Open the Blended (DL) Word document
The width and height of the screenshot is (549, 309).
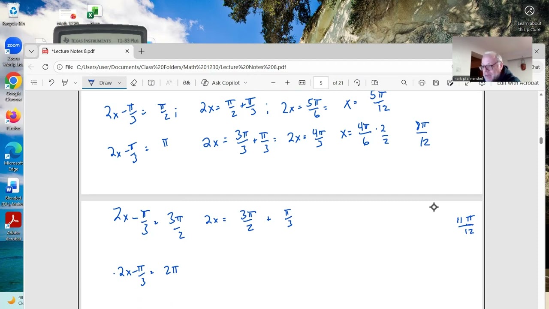(13, 192)
